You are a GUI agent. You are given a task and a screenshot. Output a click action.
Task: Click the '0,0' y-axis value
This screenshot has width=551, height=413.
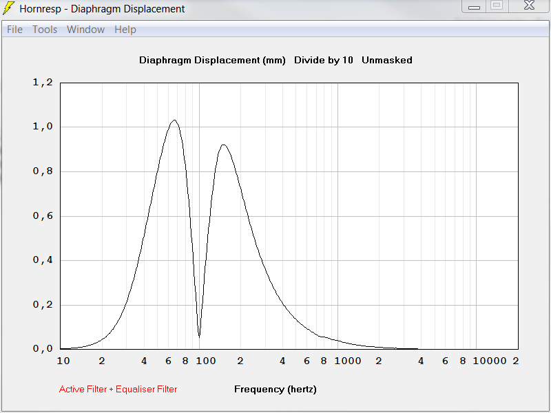click(x=43, y=349)
